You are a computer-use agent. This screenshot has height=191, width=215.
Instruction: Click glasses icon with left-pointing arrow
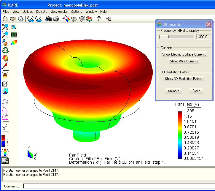coord(31,19)
